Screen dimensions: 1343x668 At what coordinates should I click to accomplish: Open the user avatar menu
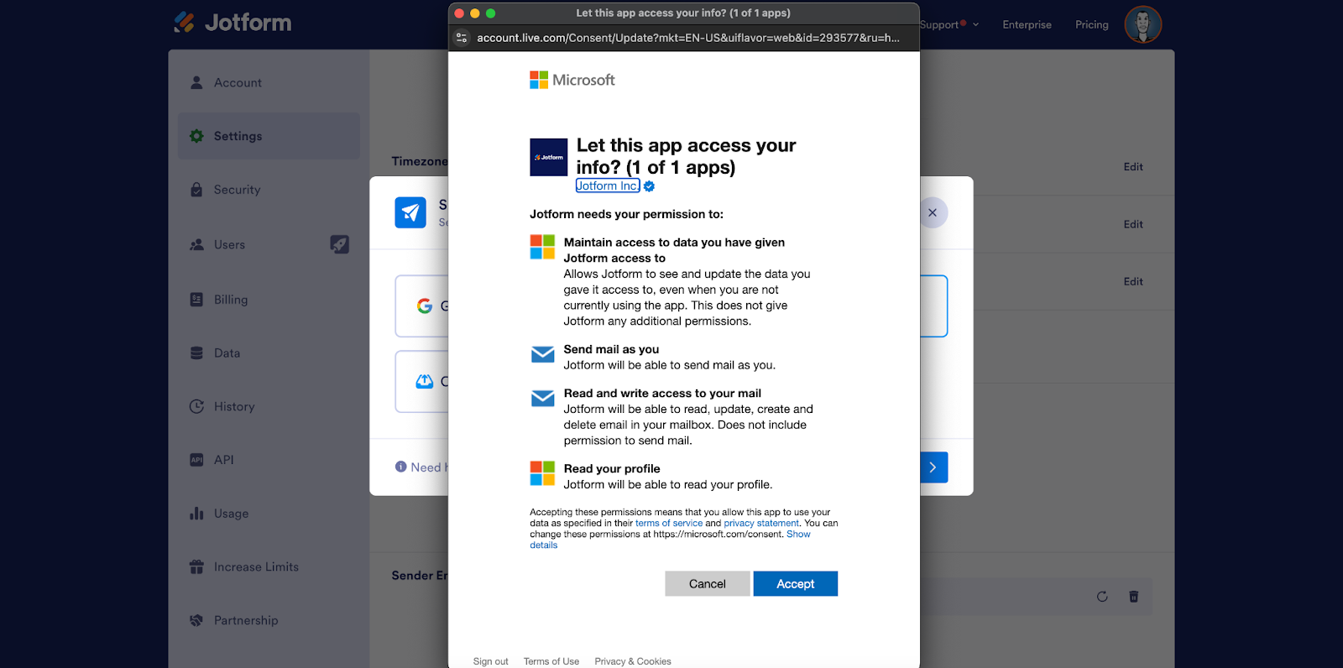pos(1142,24)
